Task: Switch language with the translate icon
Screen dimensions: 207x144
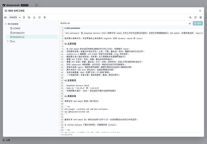Action: [x=190, y=17]
